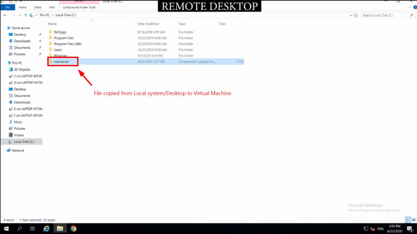
Task: Go up one folder level
Action: click(26, 15)
